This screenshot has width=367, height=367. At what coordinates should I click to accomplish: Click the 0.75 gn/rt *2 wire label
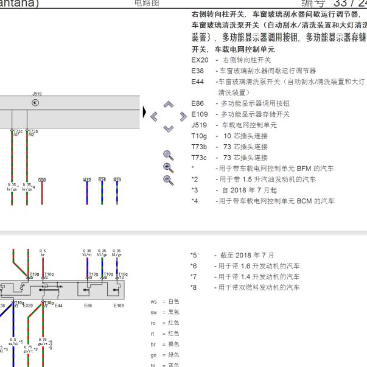pos(30,349)
